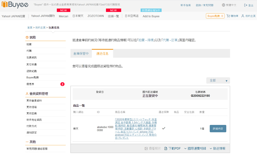
Task: Open 收件地址資訊 in sidebar
Action: click(x=34, y=120)
